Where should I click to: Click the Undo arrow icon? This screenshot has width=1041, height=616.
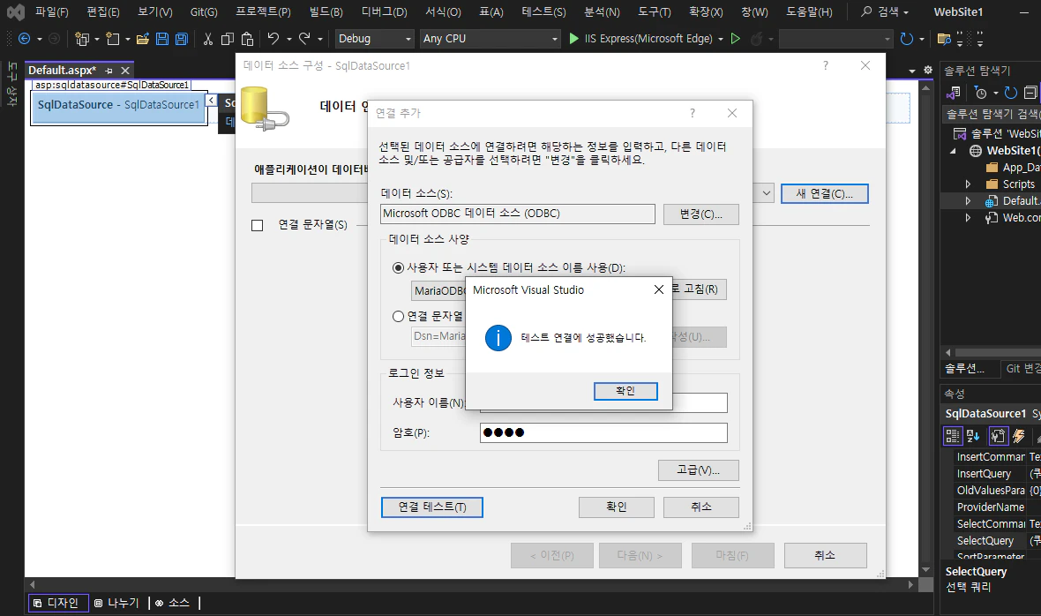pos(273,39)
